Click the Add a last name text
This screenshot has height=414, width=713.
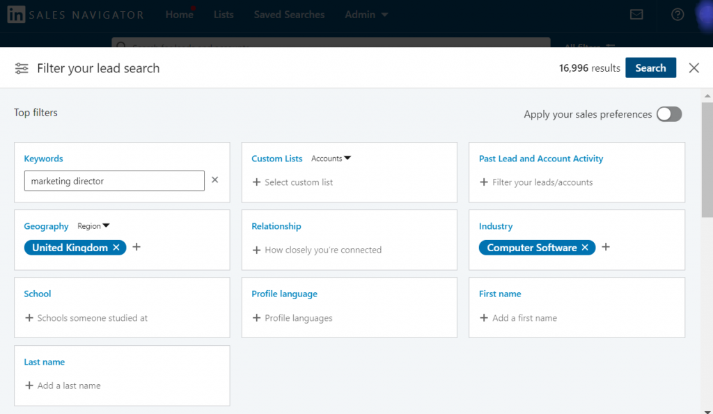point(69,386)
